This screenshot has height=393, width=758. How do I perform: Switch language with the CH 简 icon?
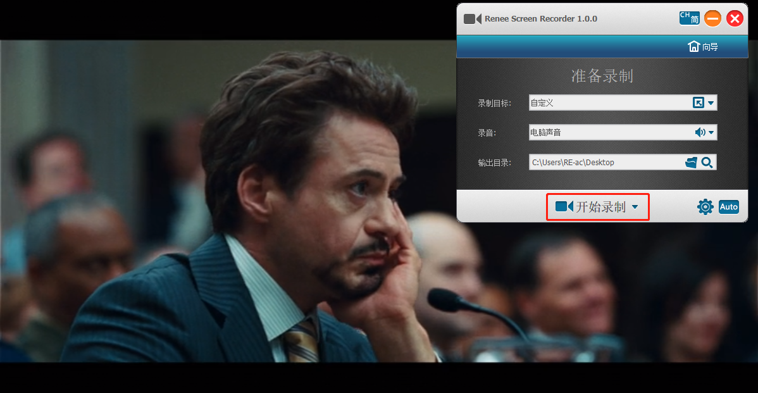(x=689, y=18)
